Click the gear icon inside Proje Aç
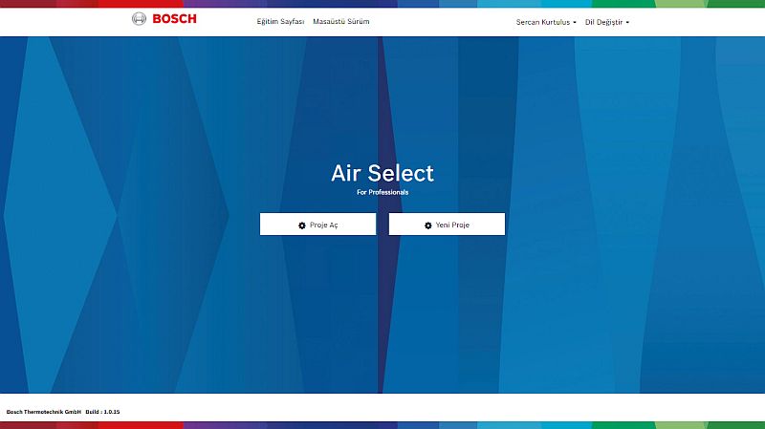This screenshot has width=765, height=429. (302, 225)
